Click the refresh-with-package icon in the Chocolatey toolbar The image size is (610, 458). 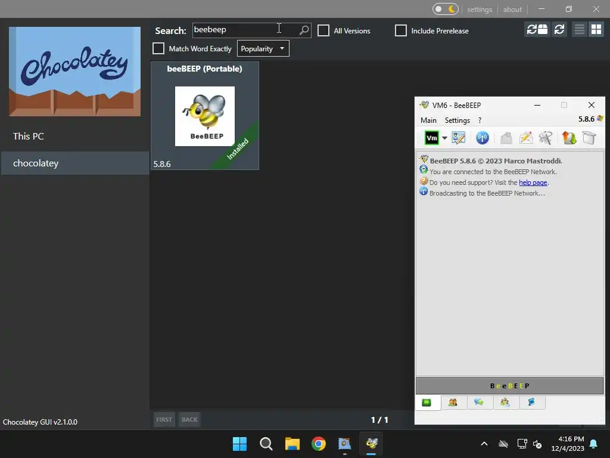537,29
